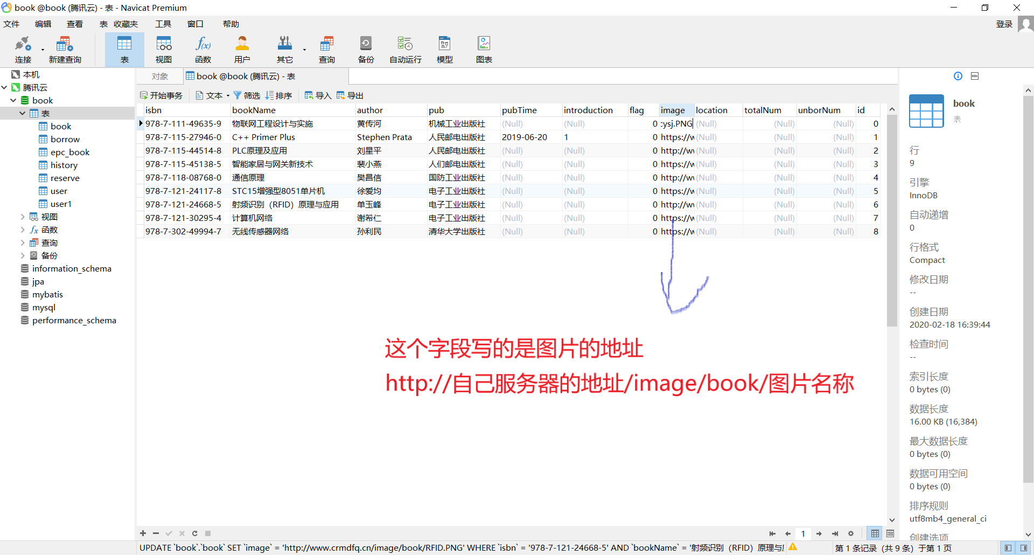
Task: Open the 函数 (Functions) panel
Action: (203, 48)
